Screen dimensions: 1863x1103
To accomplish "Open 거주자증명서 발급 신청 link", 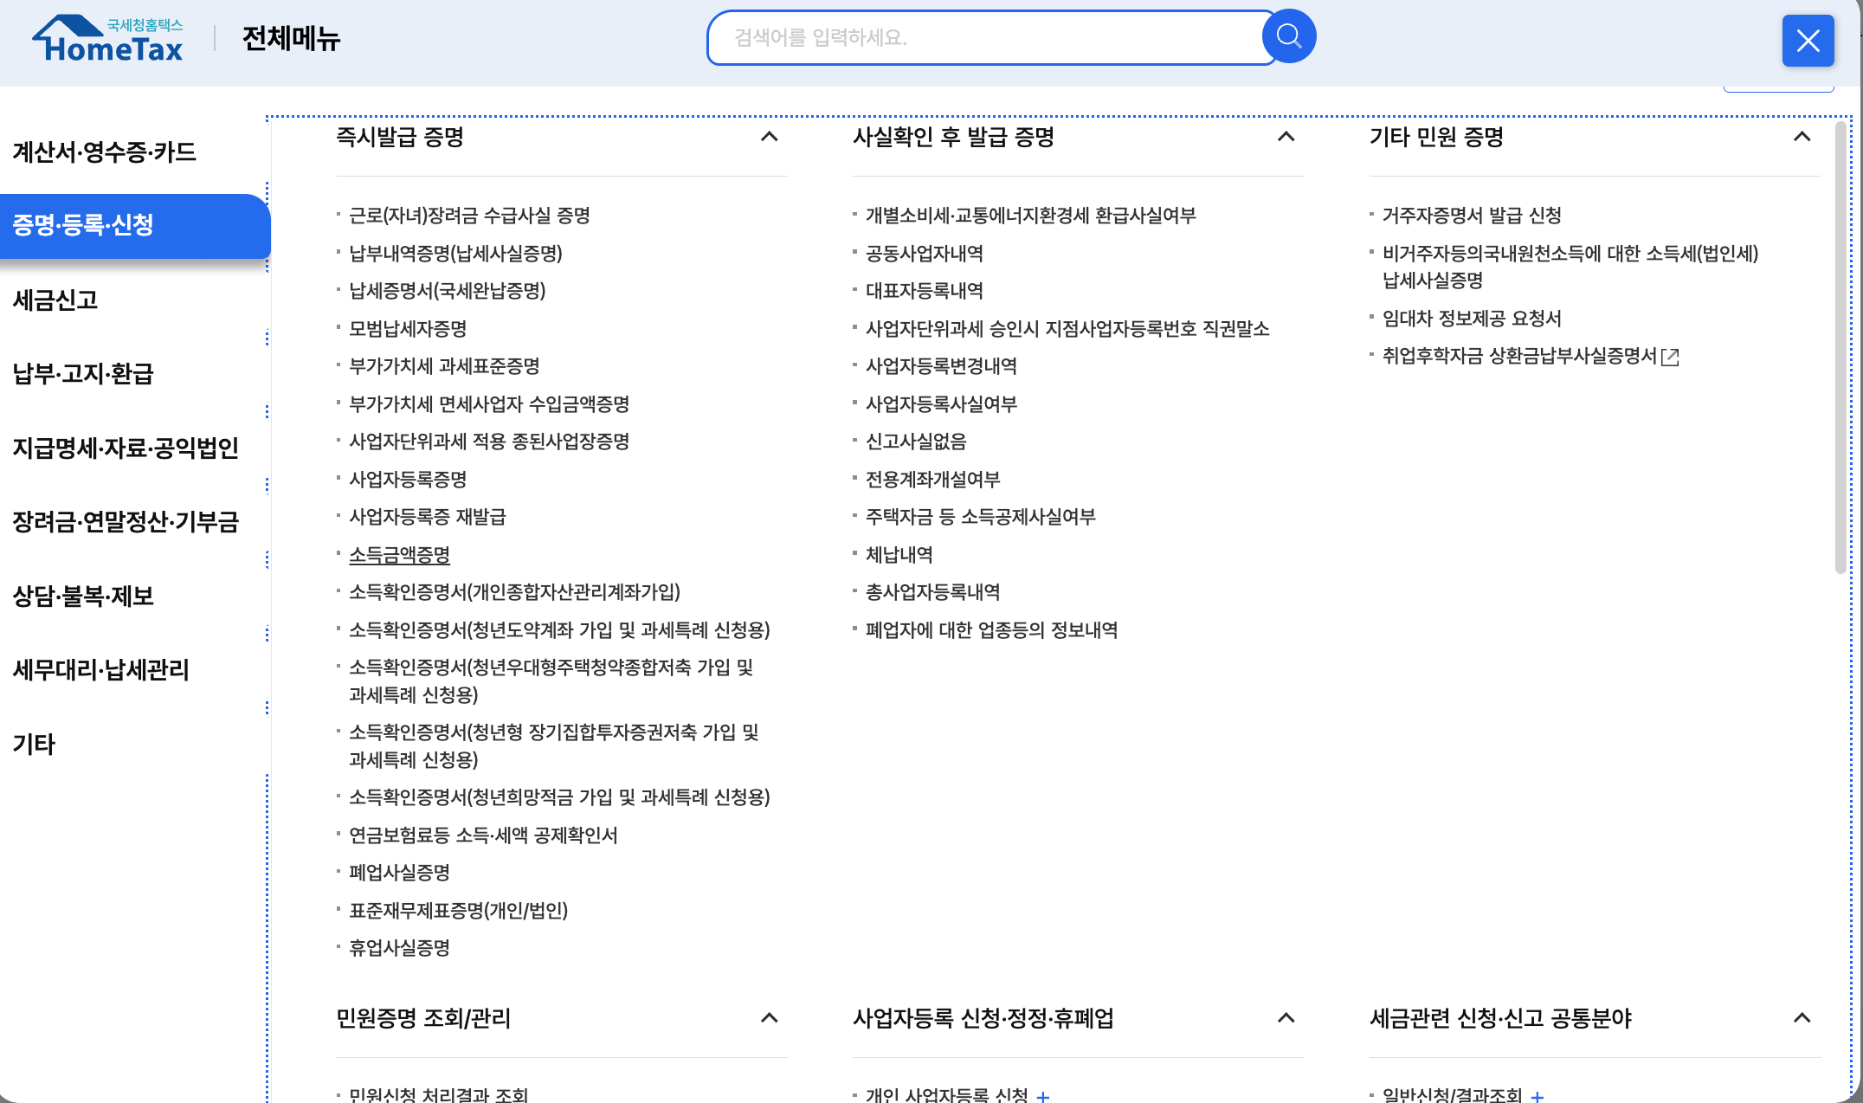I will [1470, 216].
